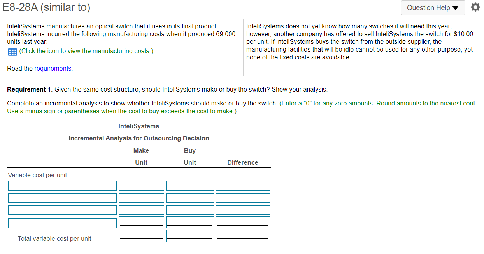The height and width of the screenshot is (254, 484).
Task: Click the Difference box on the second row
Action: [242, 198]
